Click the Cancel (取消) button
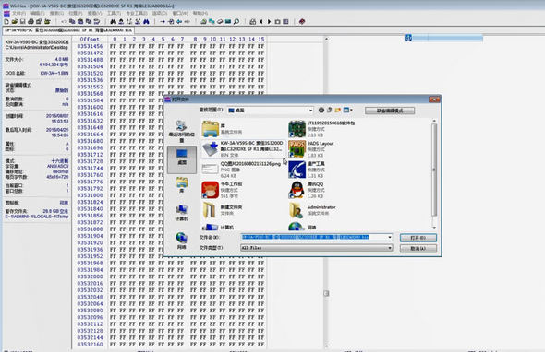Viewport: 545px width, 352px height. (418, 248)
